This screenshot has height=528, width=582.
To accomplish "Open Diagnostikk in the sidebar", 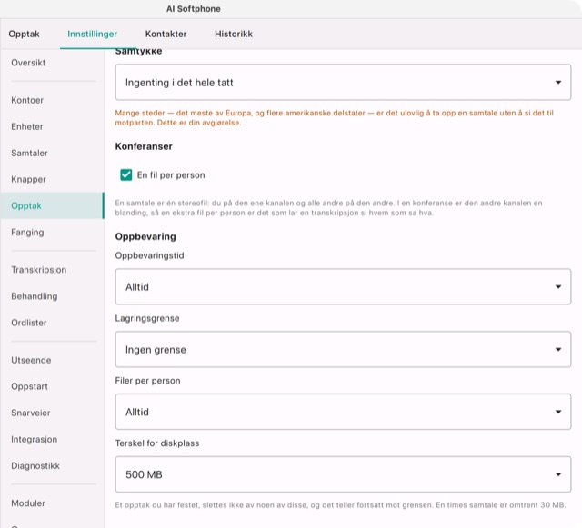I will pos(53,465).
